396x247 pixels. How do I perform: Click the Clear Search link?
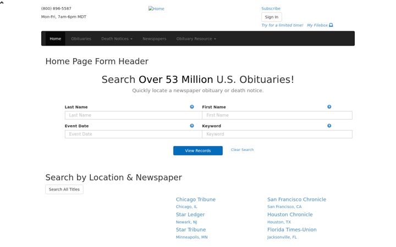coord(242,150)
